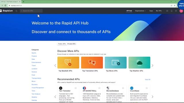The height and width of the screenshot is (103, 184).
Task: Click the Top Baseball APIs label
Action: click(65, 71)
